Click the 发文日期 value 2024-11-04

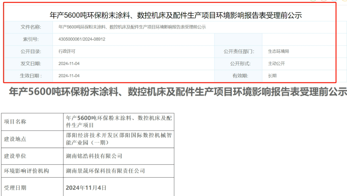pyautogui.click(x=69, y=64)
